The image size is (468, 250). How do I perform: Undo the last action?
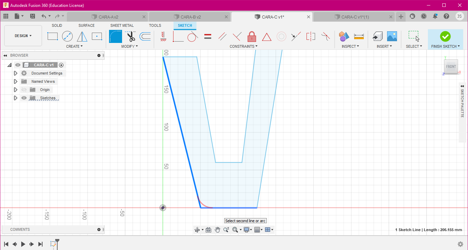click(x=44, y=16)
